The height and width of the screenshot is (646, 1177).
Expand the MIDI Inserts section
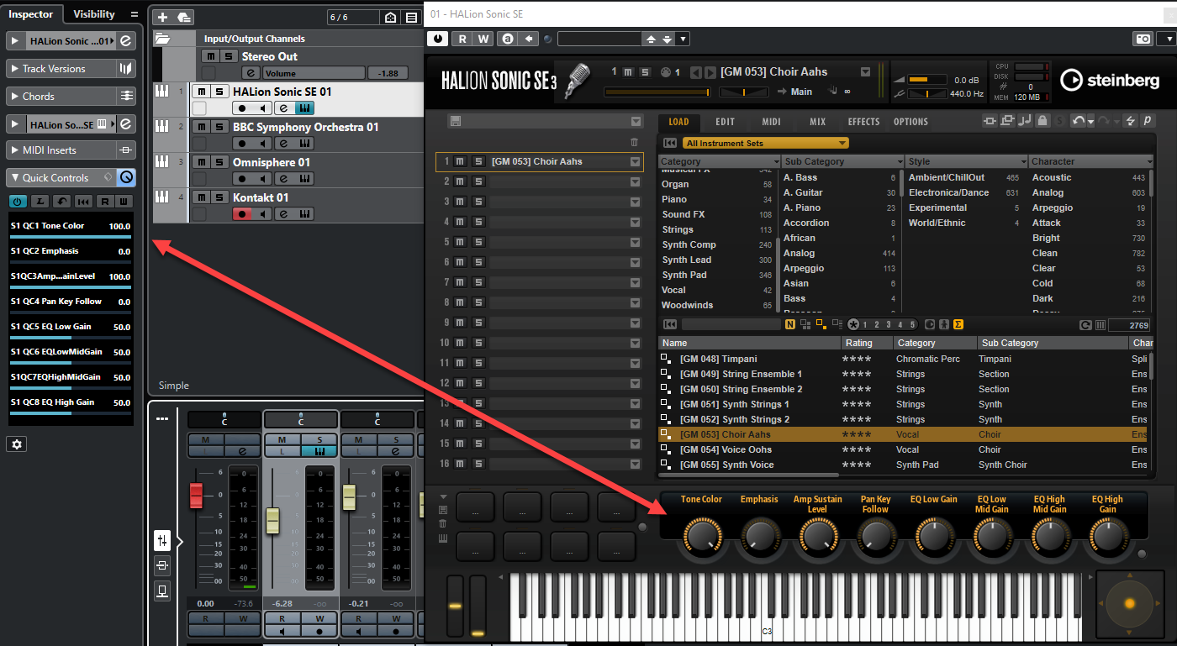(x=15, y=150)
